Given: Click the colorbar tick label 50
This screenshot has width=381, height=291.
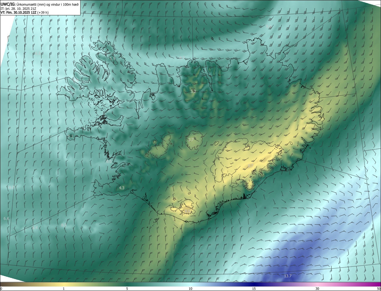Looking at the screenshot, I should 379,289.
